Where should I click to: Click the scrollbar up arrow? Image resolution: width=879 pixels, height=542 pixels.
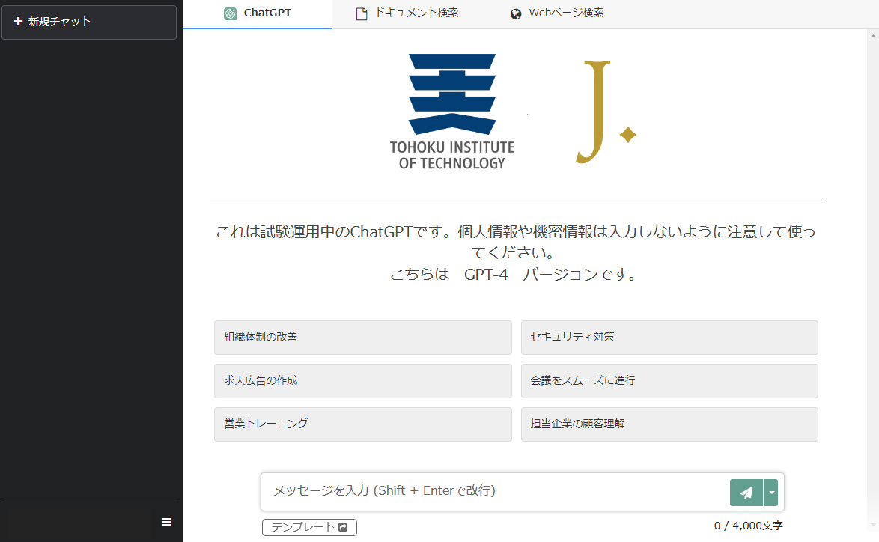pos(873,36)
